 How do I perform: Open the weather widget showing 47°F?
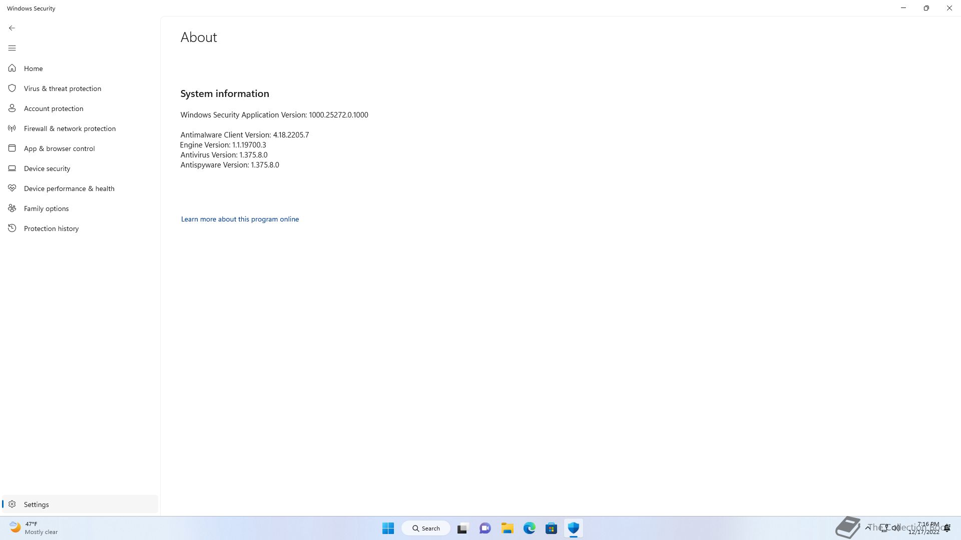point(34,528)
